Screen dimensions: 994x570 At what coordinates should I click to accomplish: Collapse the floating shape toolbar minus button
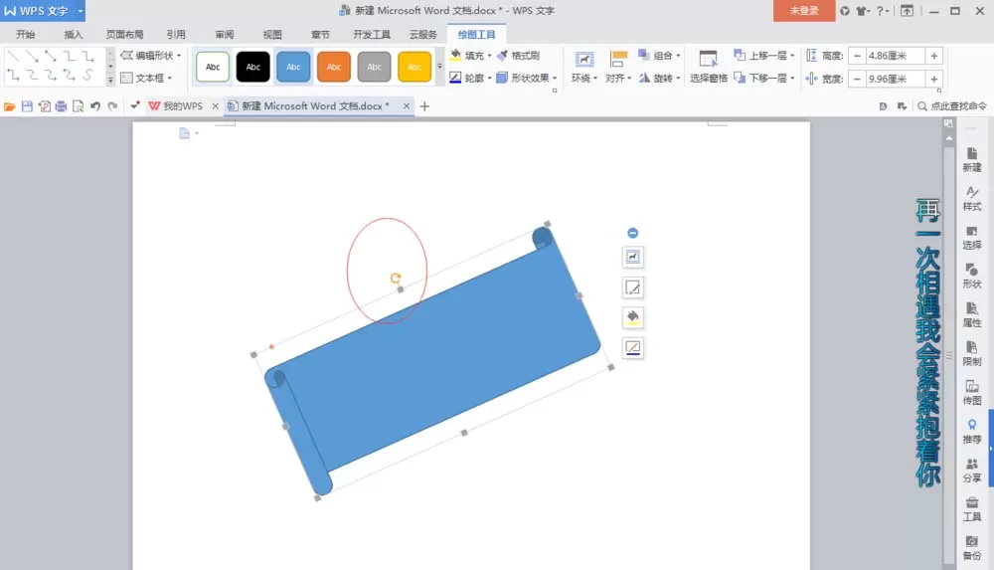[x=632, y=233]
